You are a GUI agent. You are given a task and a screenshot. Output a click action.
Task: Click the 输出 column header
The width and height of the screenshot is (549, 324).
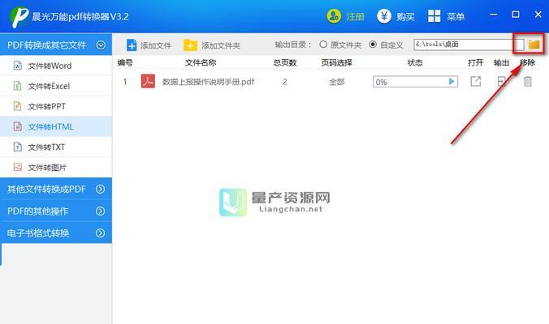[x=501, y=63]
